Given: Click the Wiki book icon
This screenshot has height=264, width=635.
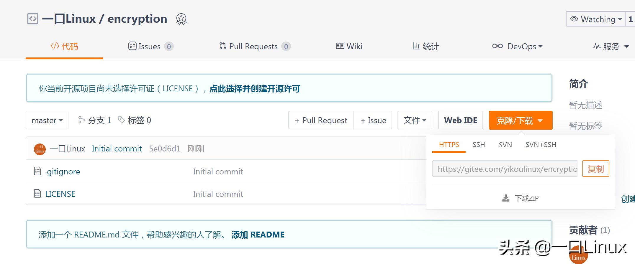Looking at the screenshot, I should (340, 46).
